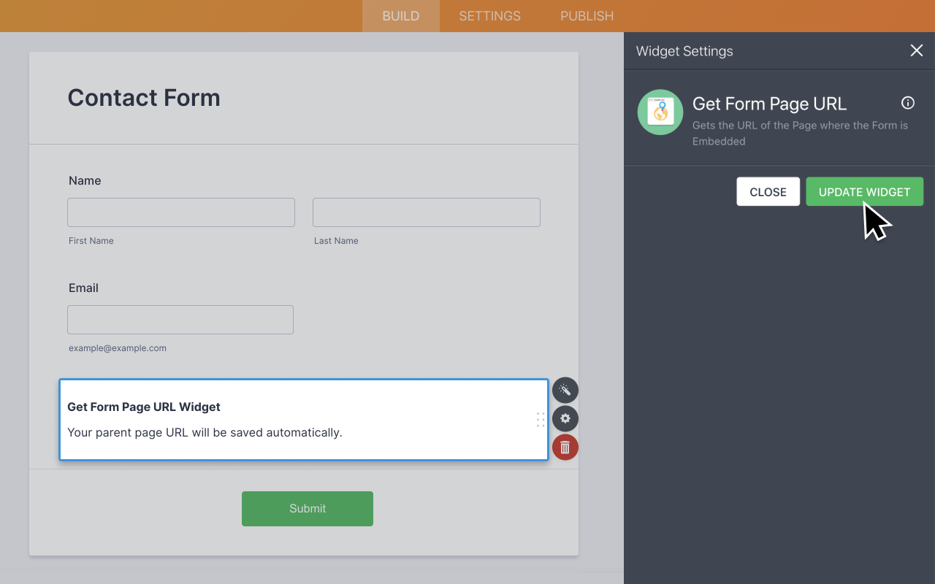
Task: Click the Name field label
Action: (85, 180)
